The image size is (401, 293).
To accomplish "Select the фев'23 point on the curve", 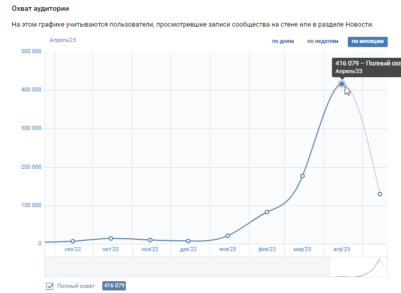I will point(267,212).
